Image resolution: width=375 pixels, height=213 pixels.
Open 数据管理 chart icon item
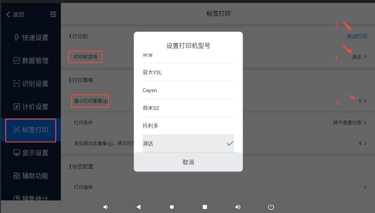click(31, 61)
